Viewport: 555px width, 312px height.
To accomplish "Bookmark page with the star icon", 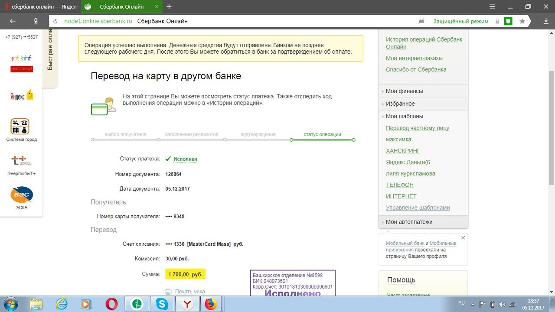I will [522, 21].
